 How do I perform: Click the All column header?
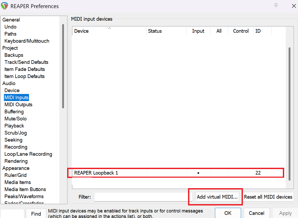[x=219, y=31]
